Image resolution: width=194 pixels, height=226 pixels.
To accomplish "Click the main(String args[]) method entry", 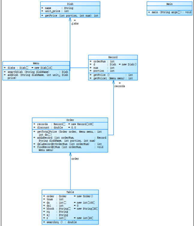I will tap(170, 12).
